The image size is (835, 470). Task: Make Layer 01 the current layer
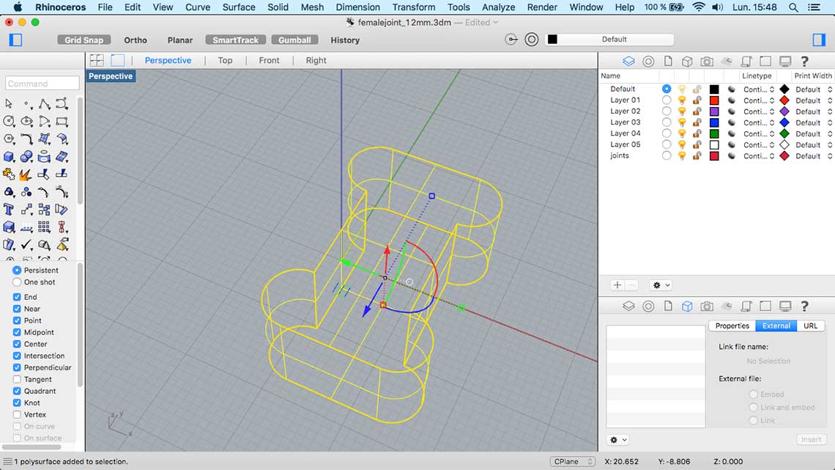click(667, 100)
